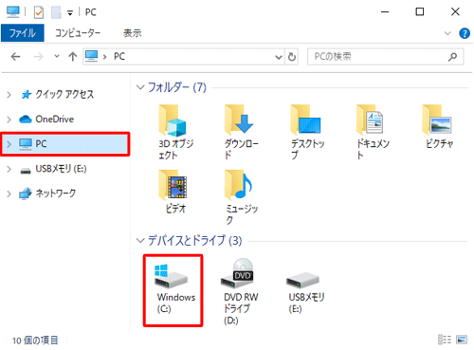The height and width of the screenshot is (350, 474).
Task: Switch to large icons view in status bar
Action: coord(462,340)
